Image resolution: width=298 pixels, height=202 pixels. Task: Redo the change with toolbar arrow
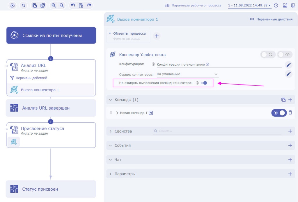[89, 5]
